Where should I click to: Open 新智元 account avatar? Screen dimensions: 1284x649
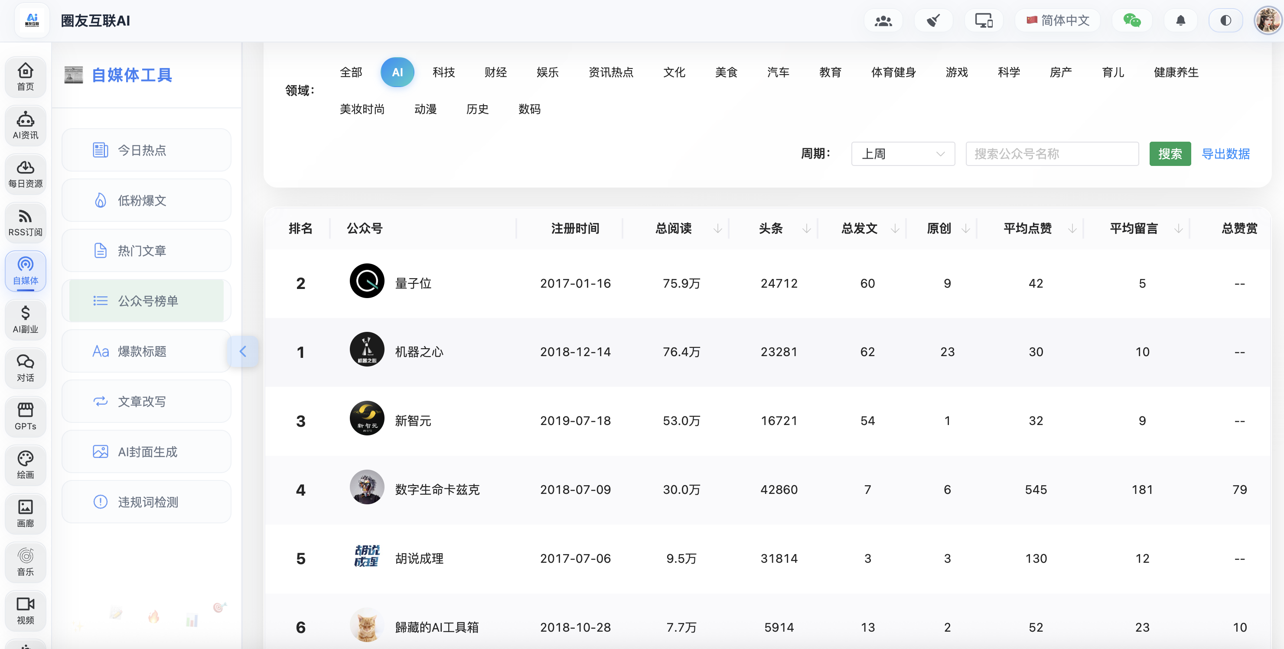[367, 419]
